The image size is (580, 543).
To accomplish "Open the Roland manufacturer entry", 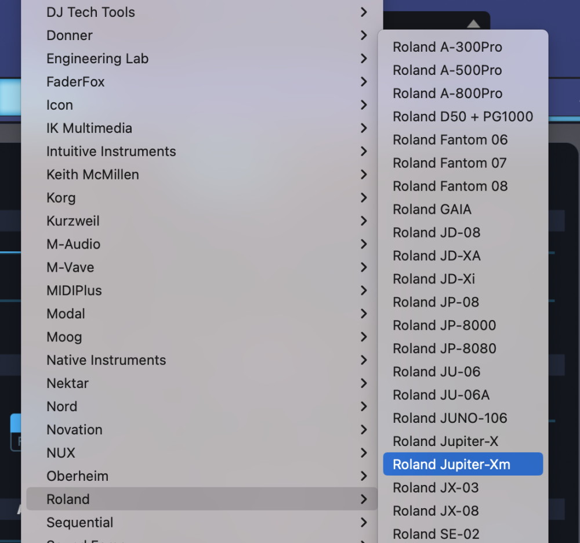I will coord(68,499).
